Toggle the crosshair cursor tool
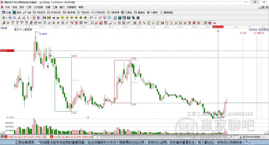 coord(96,18)
